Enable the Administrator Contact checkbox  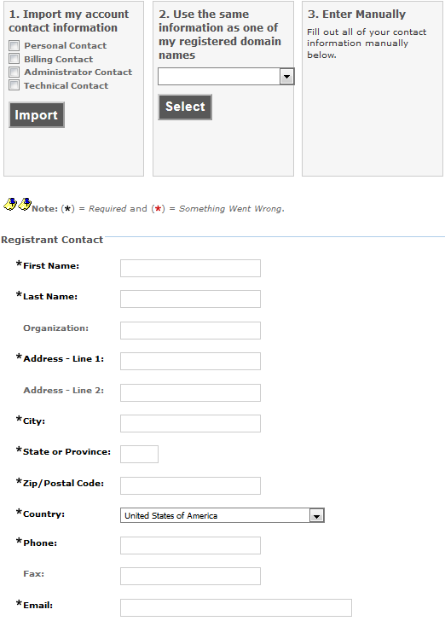pyautogui.click(x=14, y=72)
